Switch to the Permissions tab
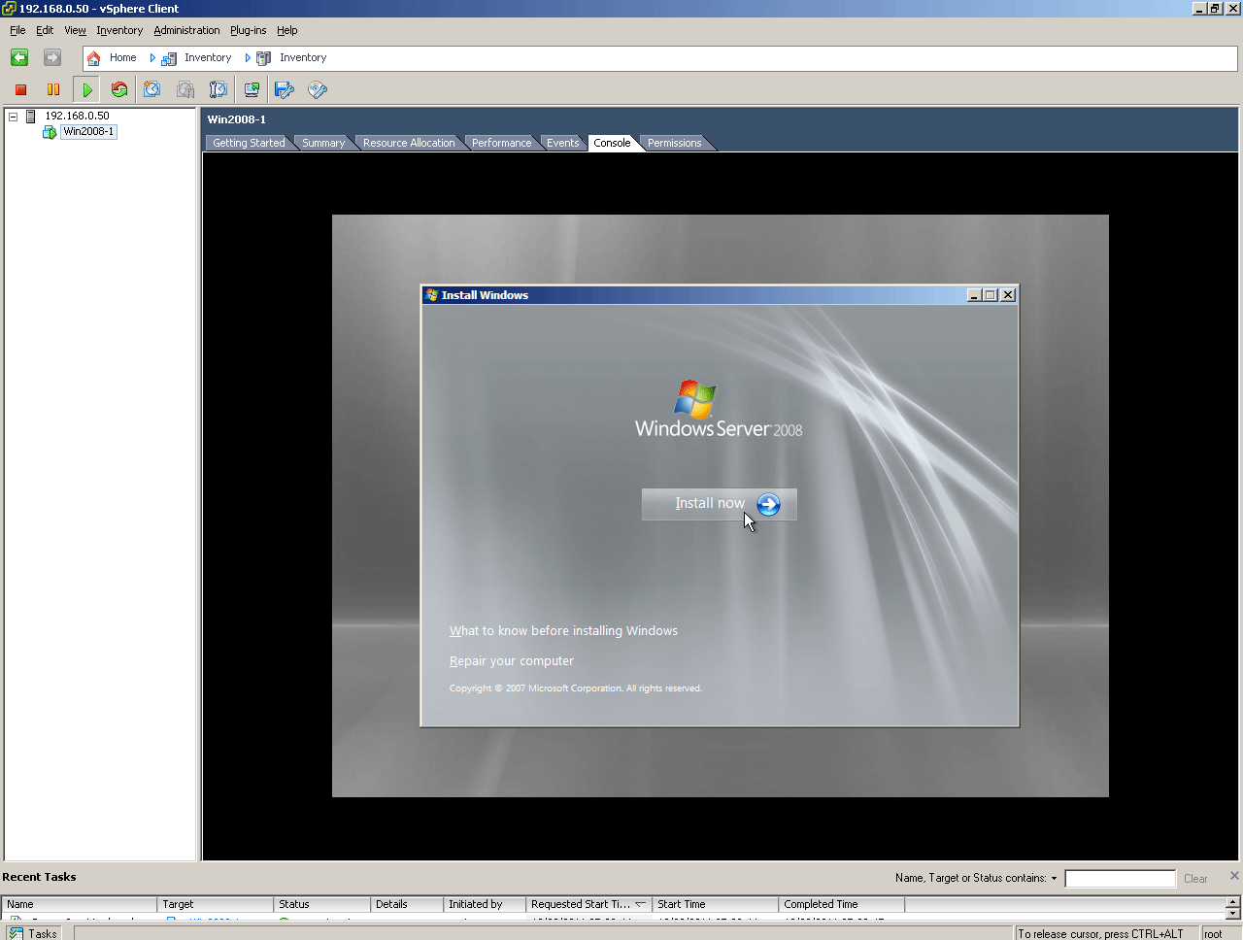 tap(674, 143)
